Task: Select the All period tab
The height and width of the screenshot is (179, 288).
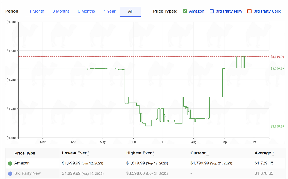Action: click(130, 11)
